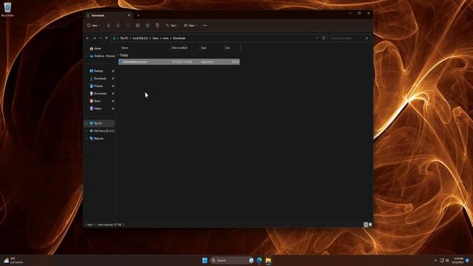Click the taskbar Search box
This screenshot has height=266, width=473.
232,260
